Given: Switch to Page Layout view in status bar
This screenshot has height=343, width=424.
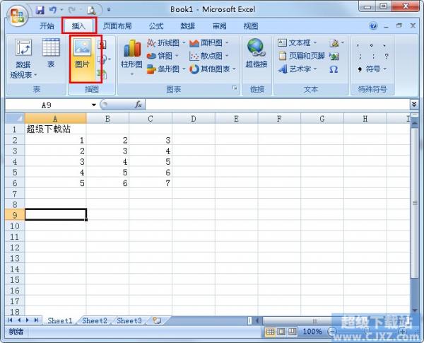Looking at the screenshot, I should pyautogui.click(x=281, y=332).
